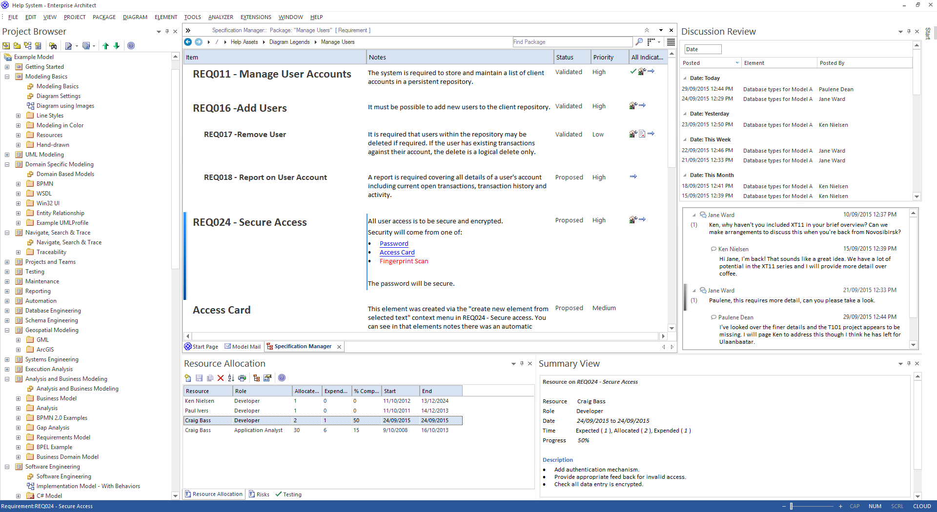This screenshot has width=937, height=512.
Task: Click the magnifier search icon beside Find Package
Action: click(x=639, y=42)
